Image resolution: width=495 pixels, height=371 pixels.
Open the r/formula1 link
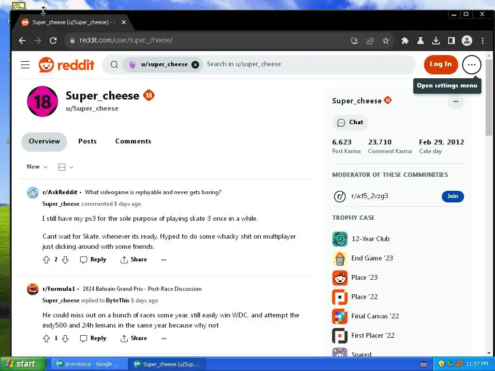[x=58, y=289]
